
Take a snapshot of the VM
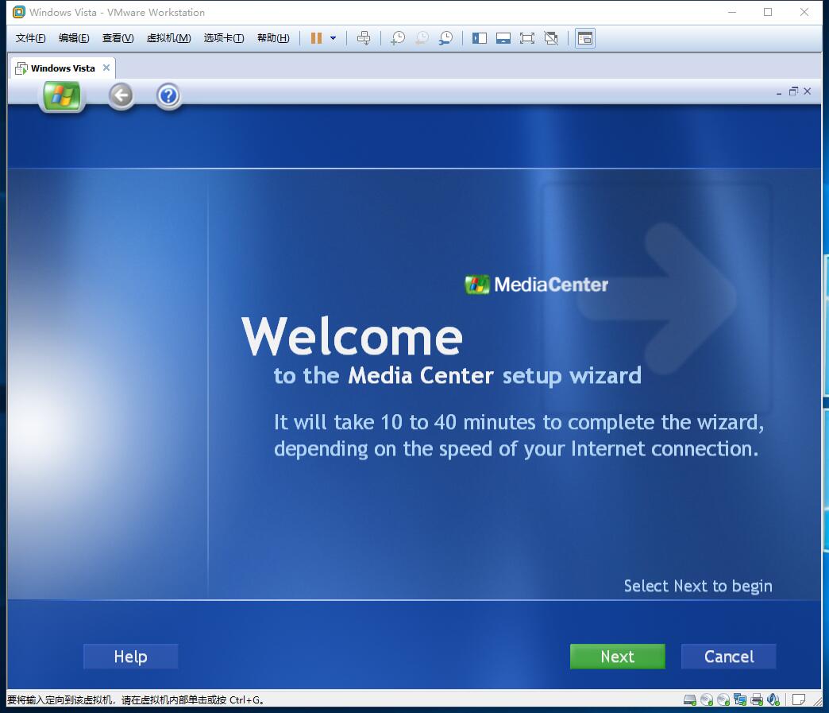[398, 38]
